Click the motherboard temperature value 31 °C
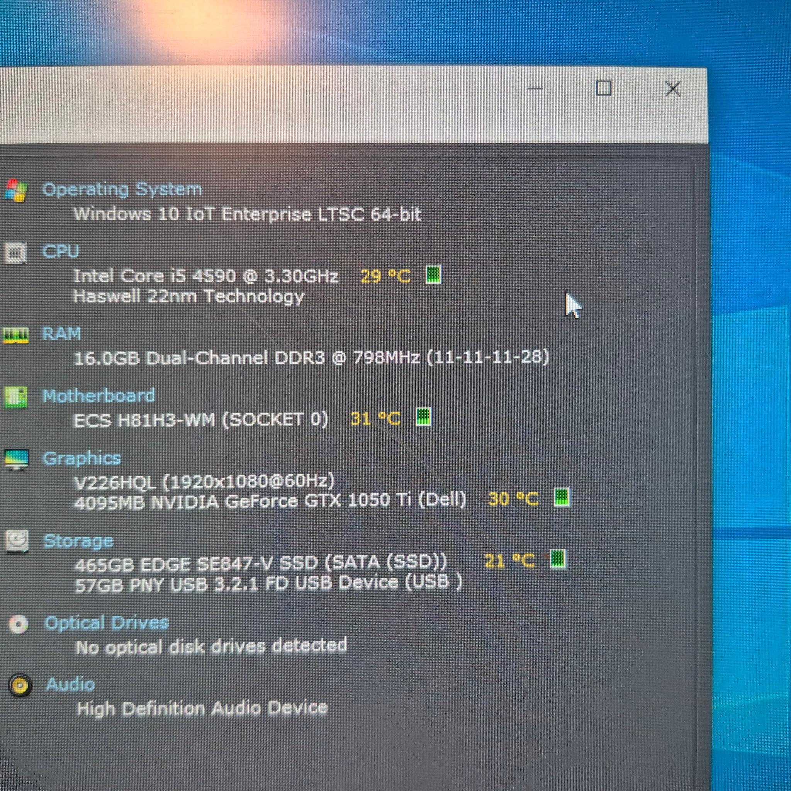 (375, 418)
